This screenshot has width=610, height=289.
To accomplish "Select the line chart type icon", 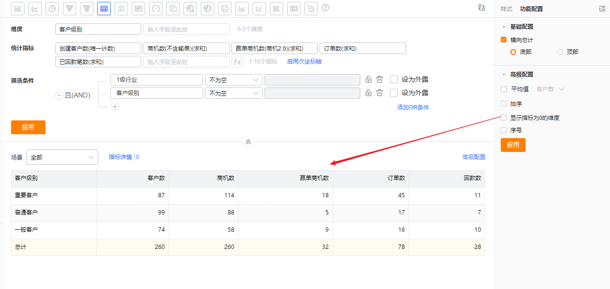I will tap(35, 8).
